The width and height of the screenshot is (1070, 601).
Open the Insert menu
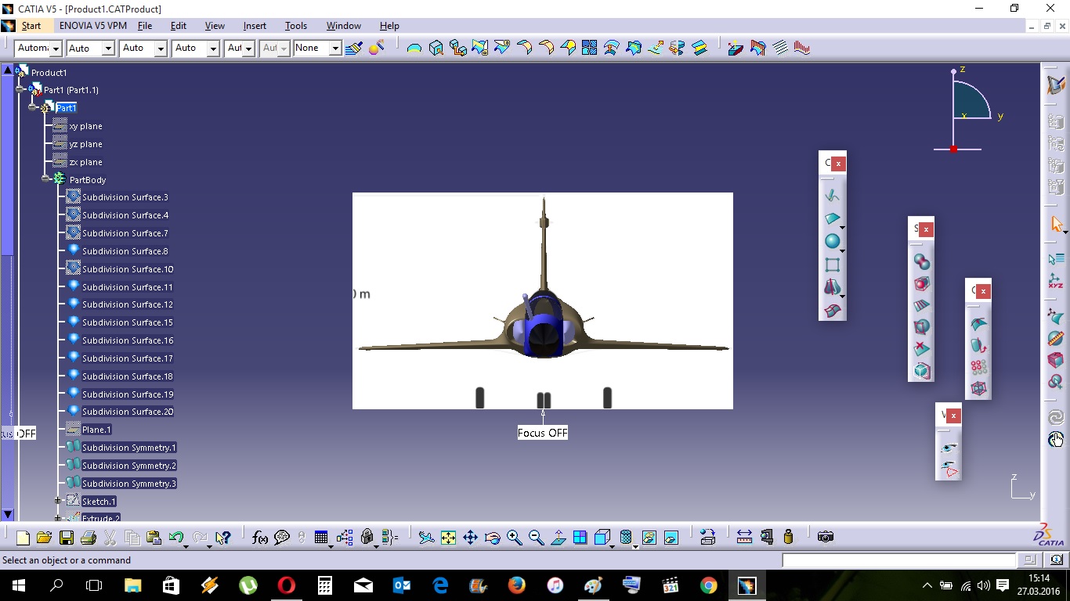coord(255,26)
